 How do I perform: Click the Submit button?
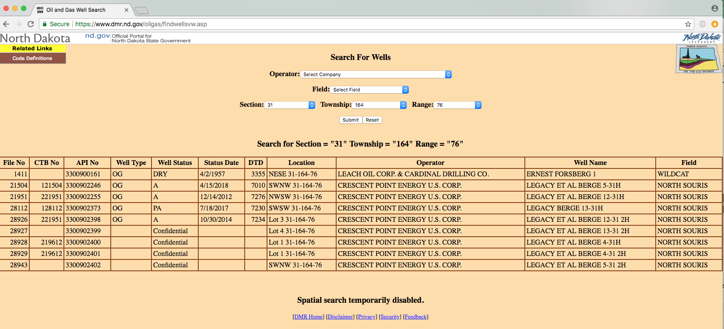(351, 120)
